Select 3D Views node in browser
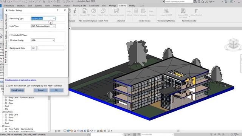Viewport: 242px width, 136px height. (x=6, y=126)
